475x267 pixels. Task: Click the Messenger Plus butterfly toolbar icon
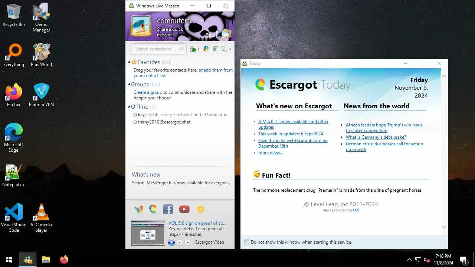point(206,49)
